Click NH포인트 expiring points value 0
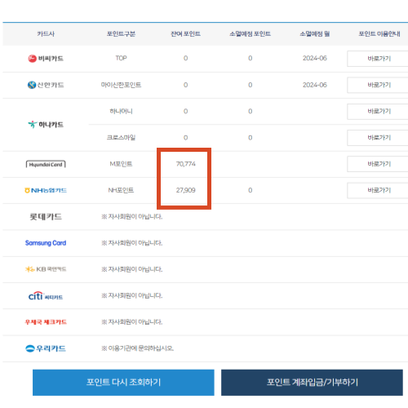 pyautogui.click(x=251, y=190)
